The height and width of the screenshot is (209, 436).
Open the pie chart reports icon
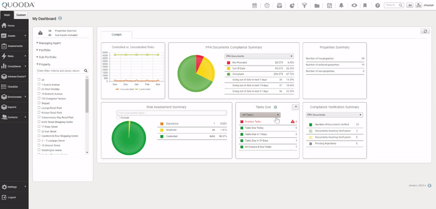pos(292,5)
